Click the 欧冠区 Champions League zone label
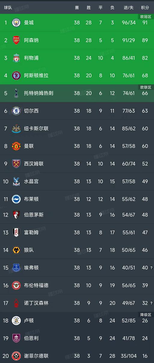154x363 pixels. point(146,17)
